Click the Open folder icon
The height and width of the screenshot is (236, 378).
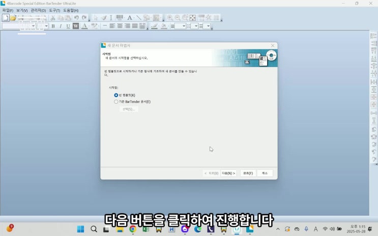[x=13, y=18]
